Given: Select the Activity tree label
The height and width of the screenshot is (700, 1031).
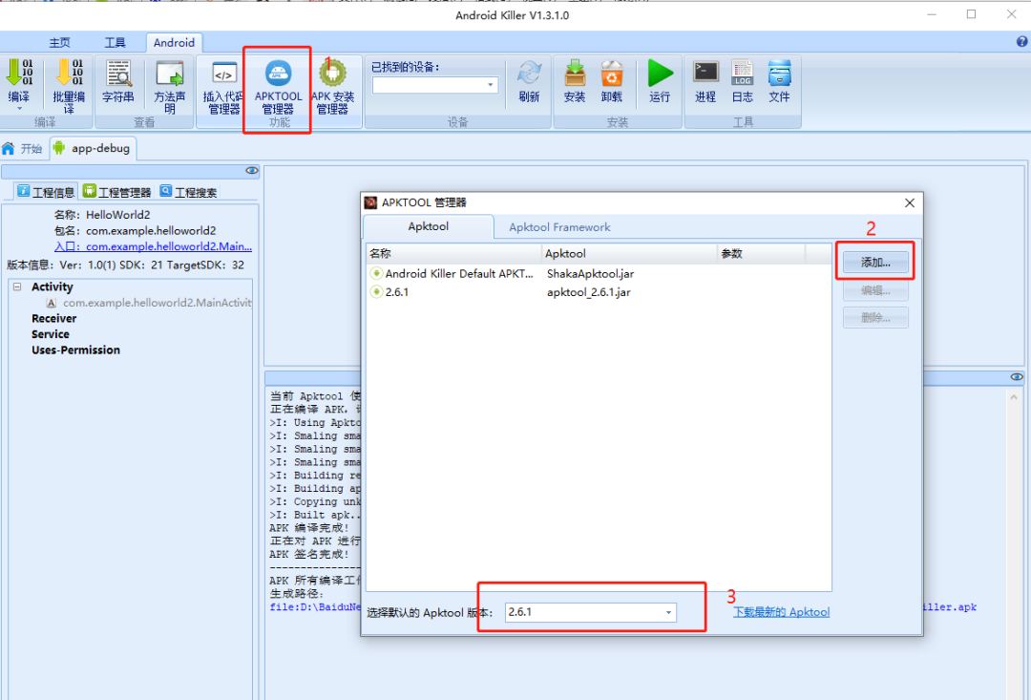Looking at the screenshot, I should (x=52, y=286).
